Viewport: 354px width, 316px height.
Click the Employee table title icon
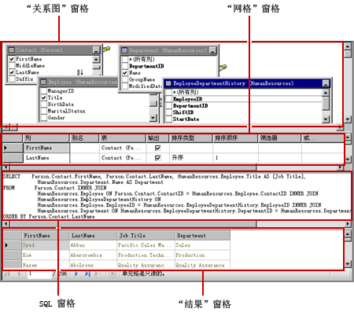(43, 82)
